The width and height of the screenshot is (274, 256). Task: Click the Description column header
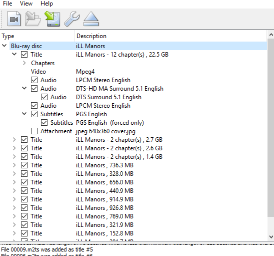(x=170, y=36)
